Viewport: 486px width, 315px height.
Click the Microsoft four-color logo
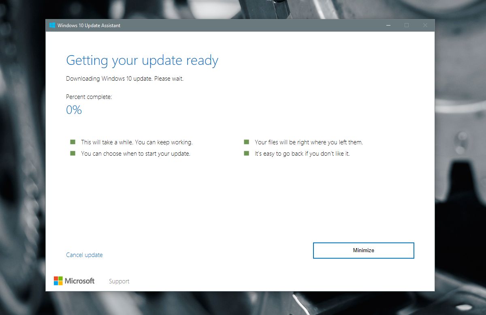pos(58,281)
